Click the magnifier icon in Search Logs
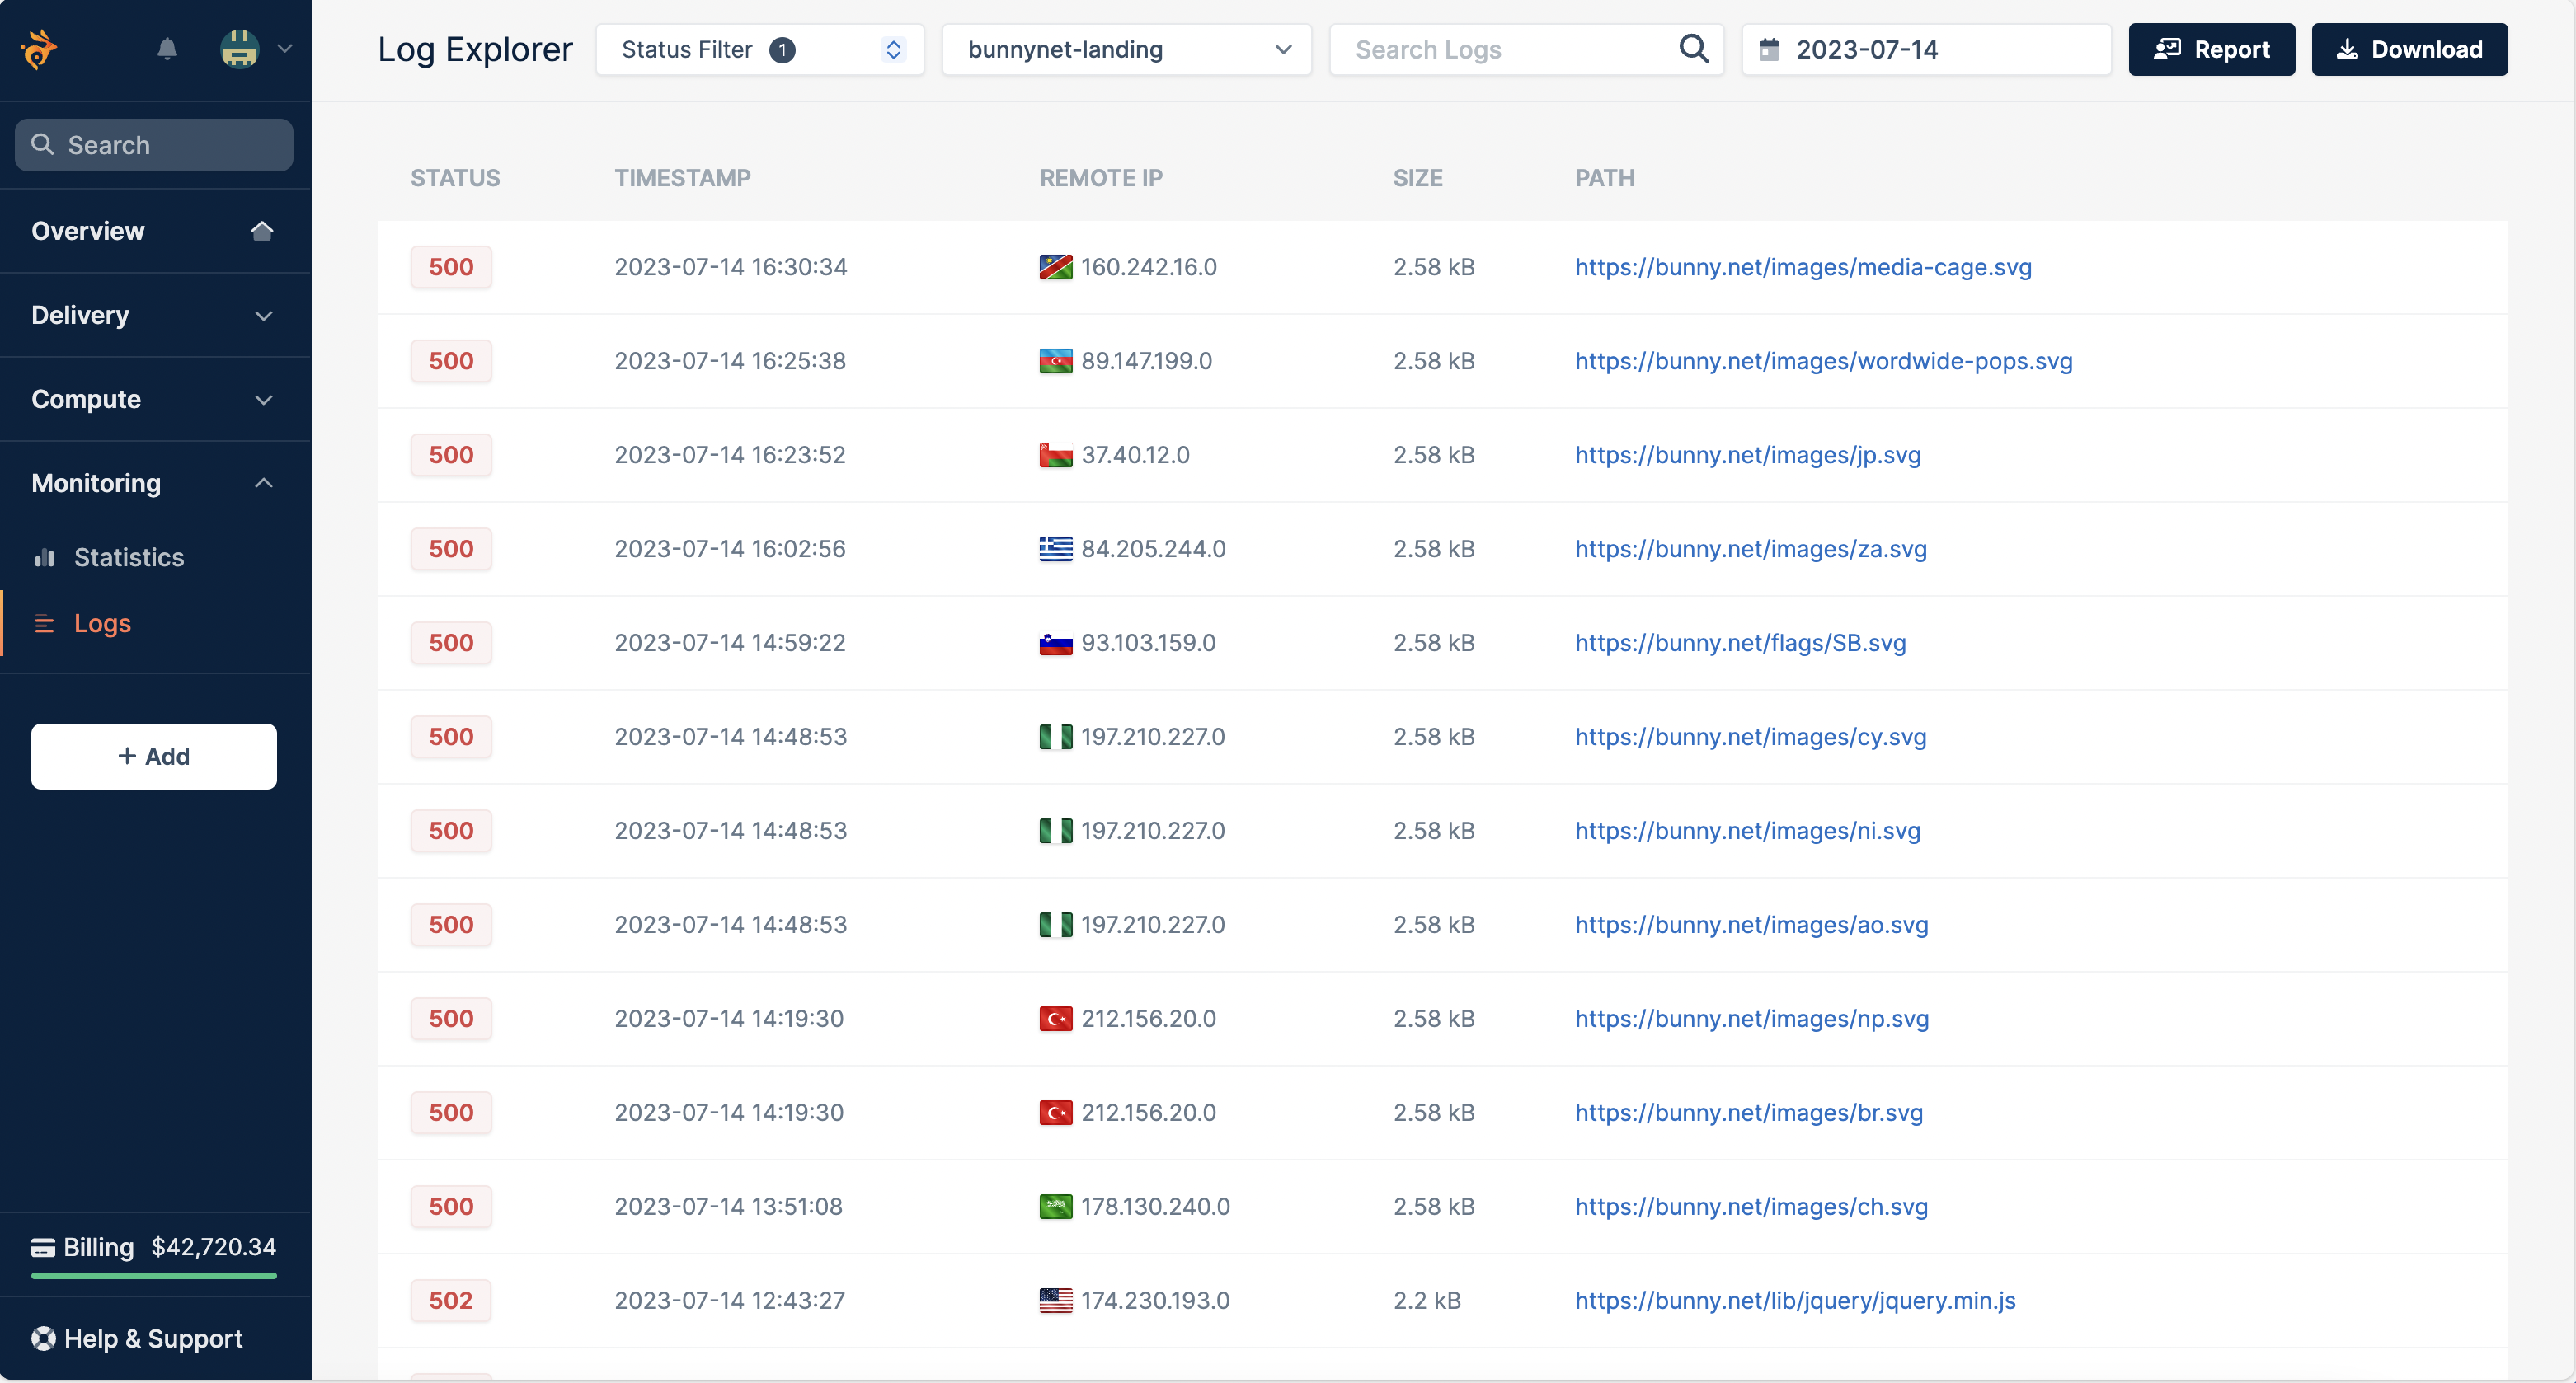 click(x=1693, y=49)
